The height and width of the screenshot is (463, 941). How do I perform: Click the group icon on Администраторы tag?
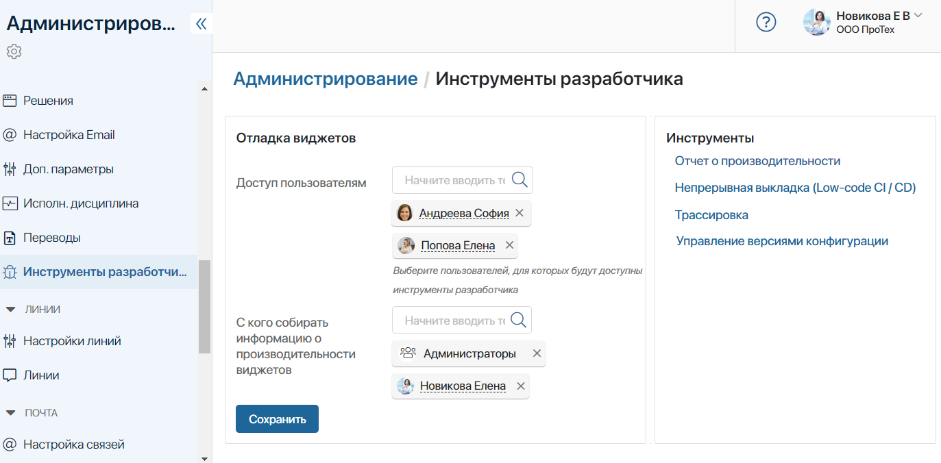pyautogui.click(x=408, y=353)
